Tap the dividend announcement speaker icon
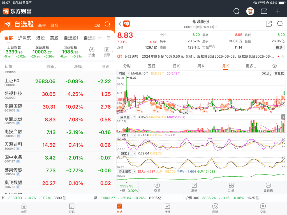The image size is (287, 215). coord(119,57)
